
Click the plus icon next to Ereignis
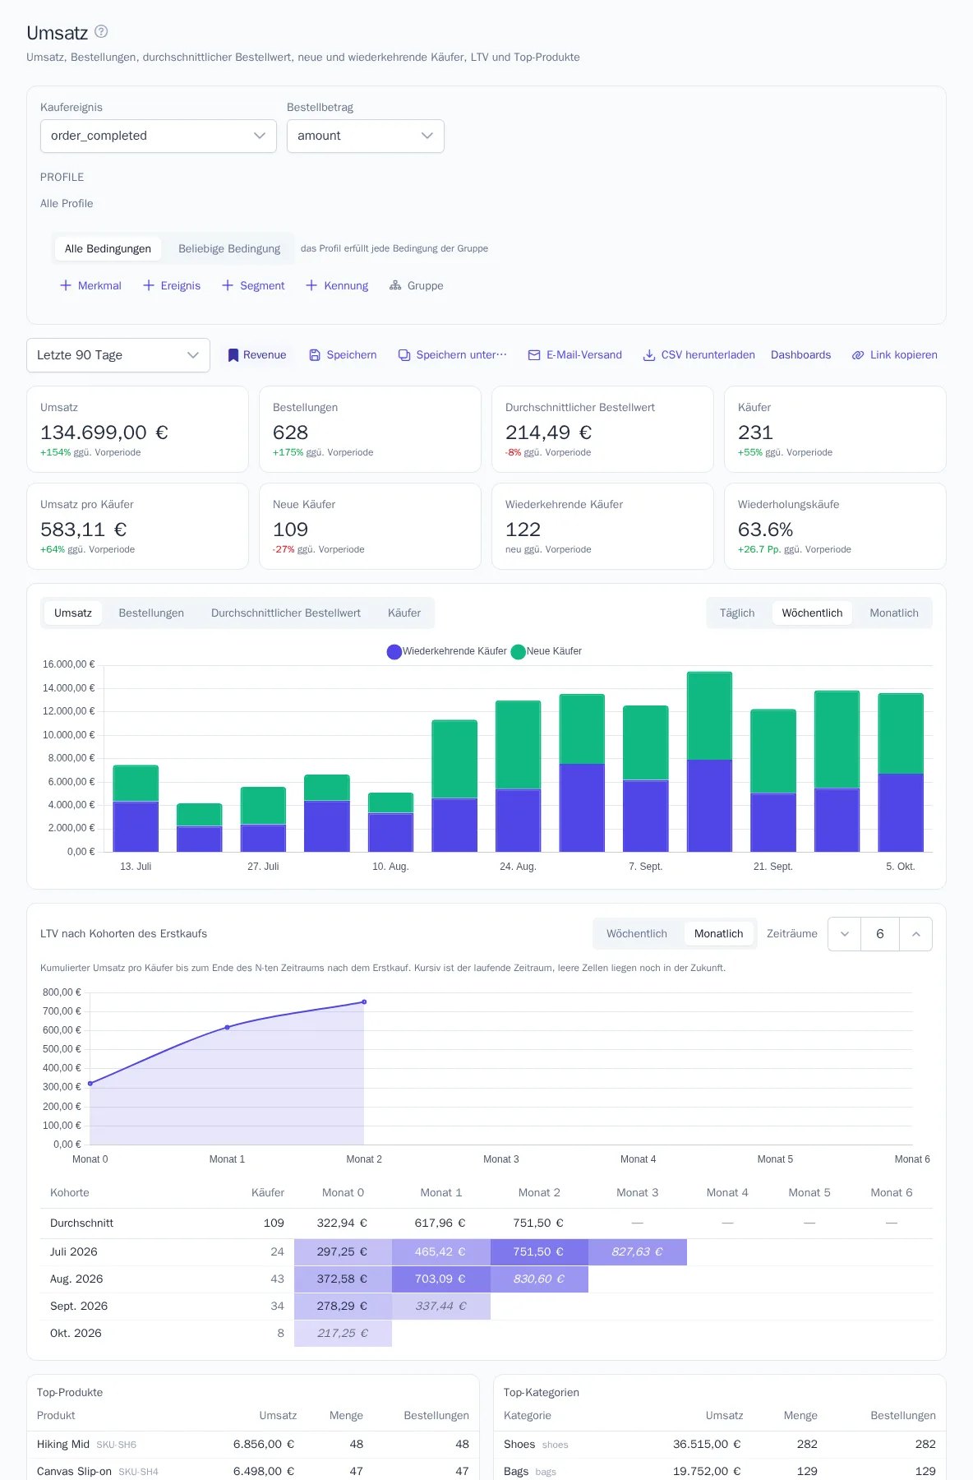coord(149,285)
